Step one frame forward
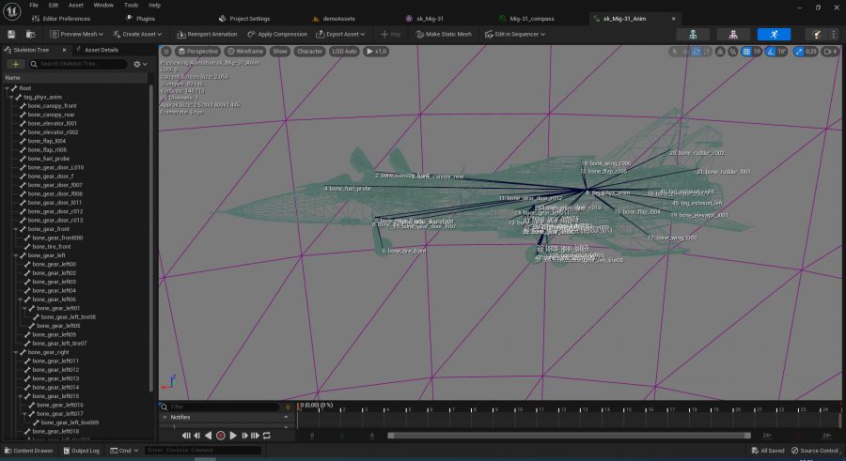This screenshot has height=461, width=846. click(x=245, y=435)
